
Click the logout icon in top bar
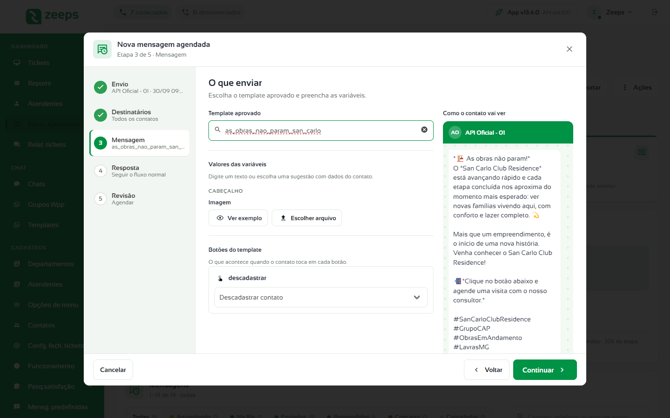point(655,13)
